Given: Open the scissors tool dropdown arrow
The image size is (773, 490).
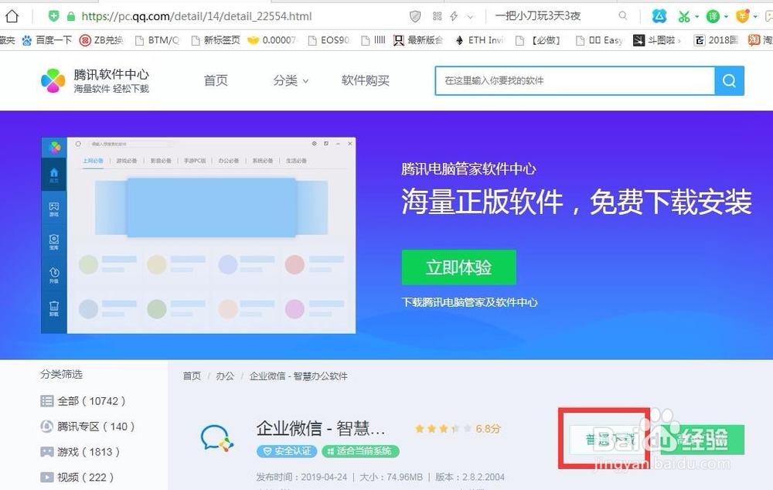Looking at the screenshot, I should click(x=697, y=17).
